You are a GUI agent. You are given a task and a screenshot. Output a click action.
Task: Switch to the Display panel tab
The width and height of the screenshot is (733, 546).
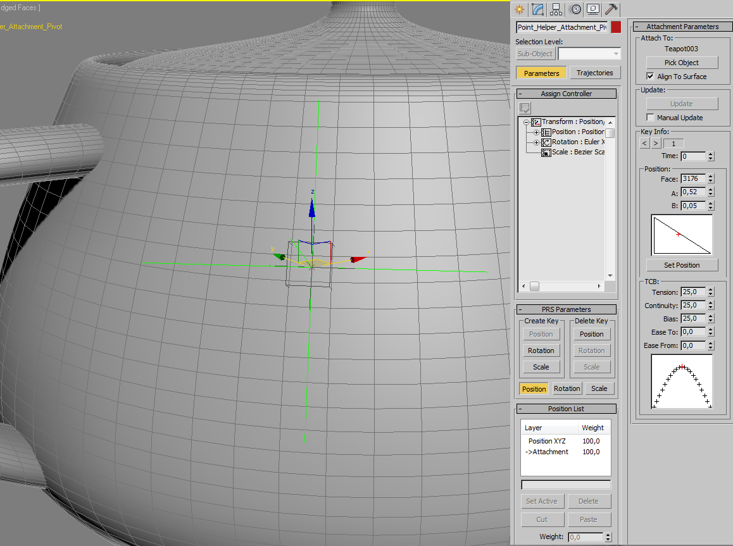593,9
